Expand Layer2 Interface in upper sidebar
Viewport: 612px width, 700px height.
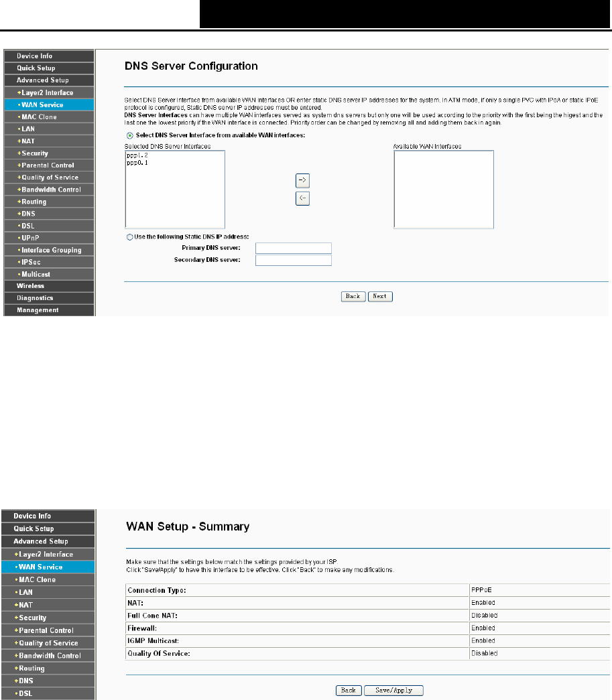pos(49,92)
